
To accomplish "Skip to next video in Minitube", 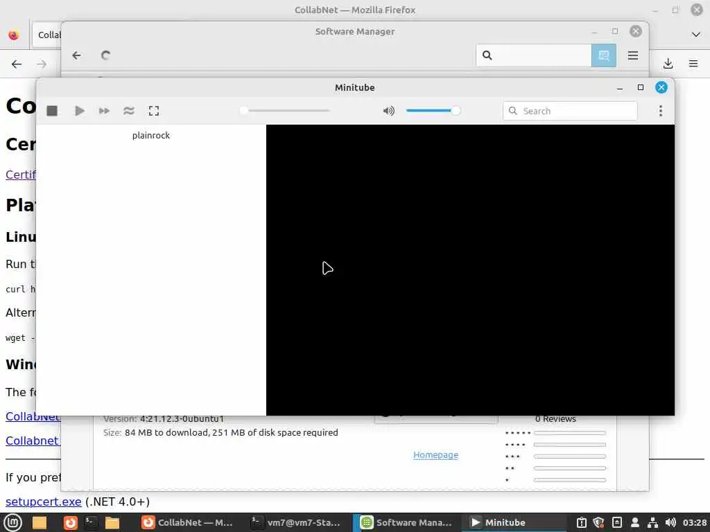I will (104, 111).
